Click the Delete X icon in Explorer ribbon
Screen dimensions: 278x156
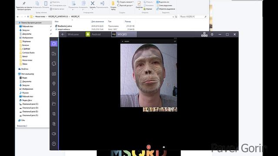pos(93,3)
